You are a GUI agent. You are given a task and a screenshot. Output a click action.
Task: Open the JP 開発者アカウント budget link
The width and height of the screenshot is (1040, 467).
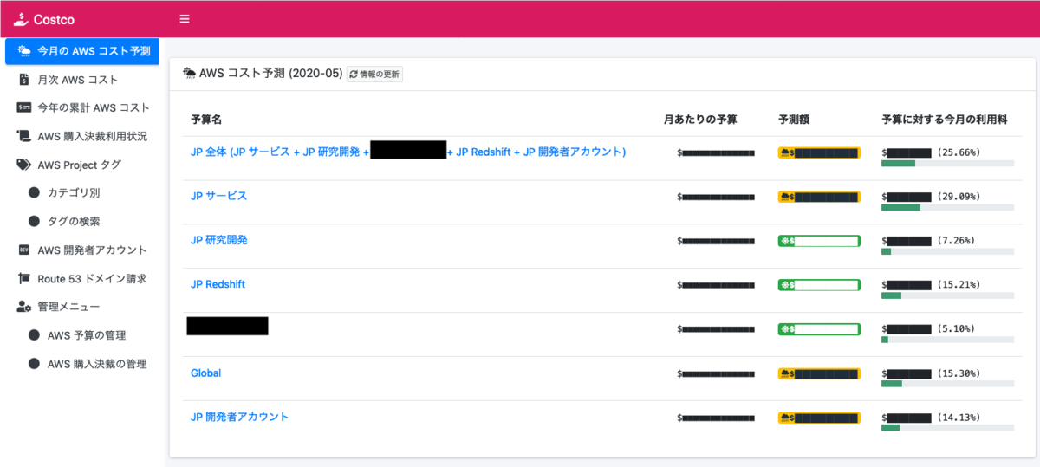click(x=239, y=417)
